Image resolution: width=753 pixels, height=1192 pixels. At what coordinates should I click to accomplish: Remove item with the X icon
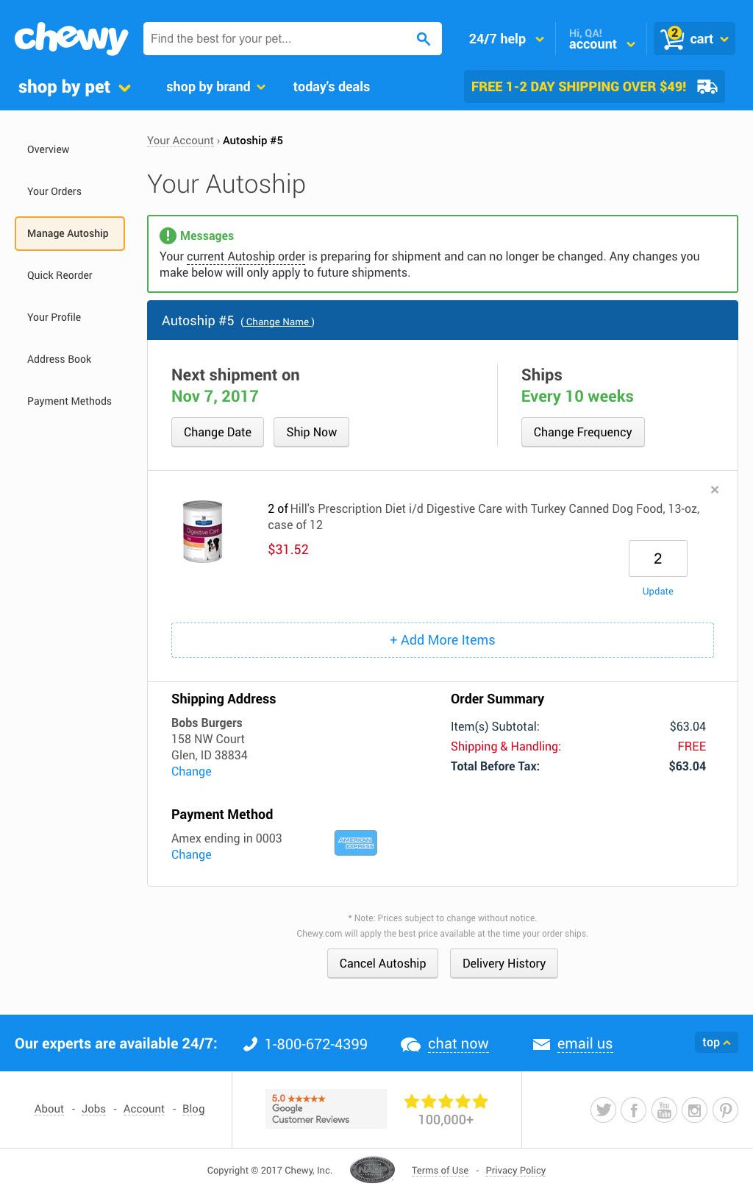(714, 489)
